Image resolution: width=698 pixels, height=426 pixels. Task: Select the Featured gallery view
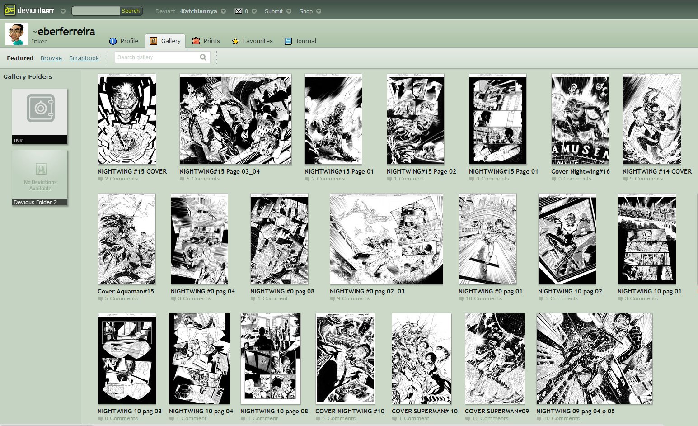pos(20,58)
